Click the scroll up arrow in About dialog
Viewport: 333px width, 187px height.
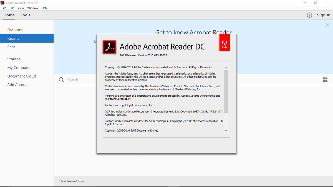point(226,68)
